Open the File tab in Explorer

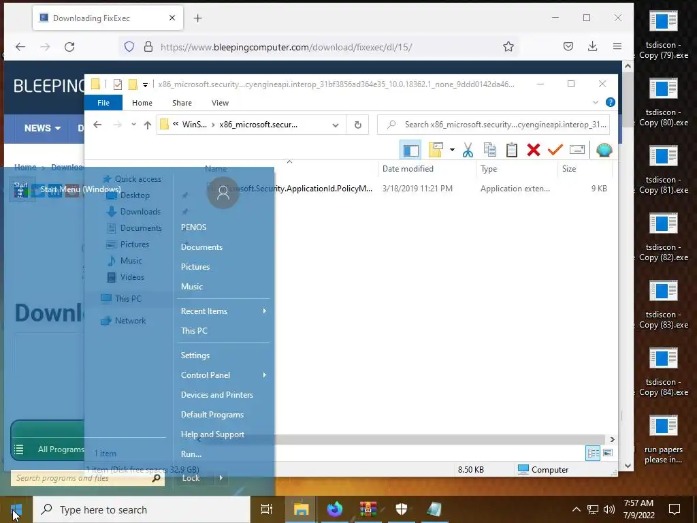[x=103, y=103]
